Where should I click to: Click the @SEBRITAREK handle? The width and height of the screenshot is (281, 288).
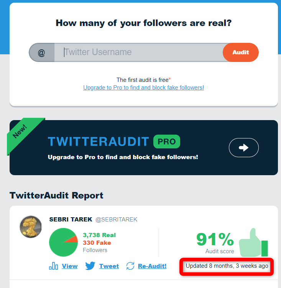point(117,220)
